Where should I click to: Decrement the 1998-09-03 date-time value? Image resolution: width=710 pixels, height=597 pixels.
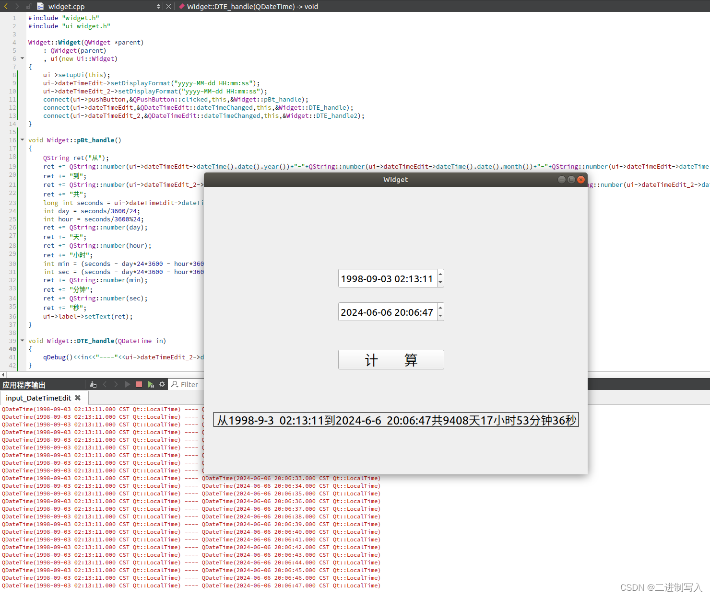(440, 283)
